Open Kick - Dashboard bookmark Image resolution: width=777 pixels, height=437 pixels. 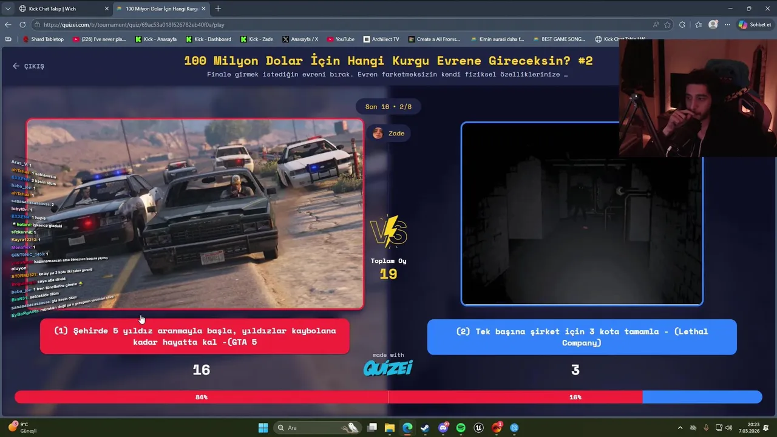click(208, 39)
